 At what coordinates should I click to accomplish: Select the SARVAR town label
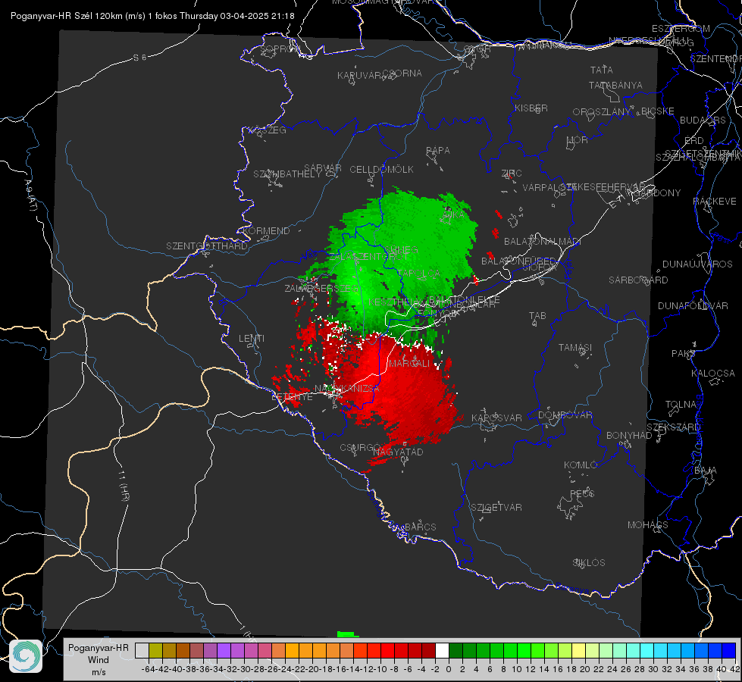(323, 167)
